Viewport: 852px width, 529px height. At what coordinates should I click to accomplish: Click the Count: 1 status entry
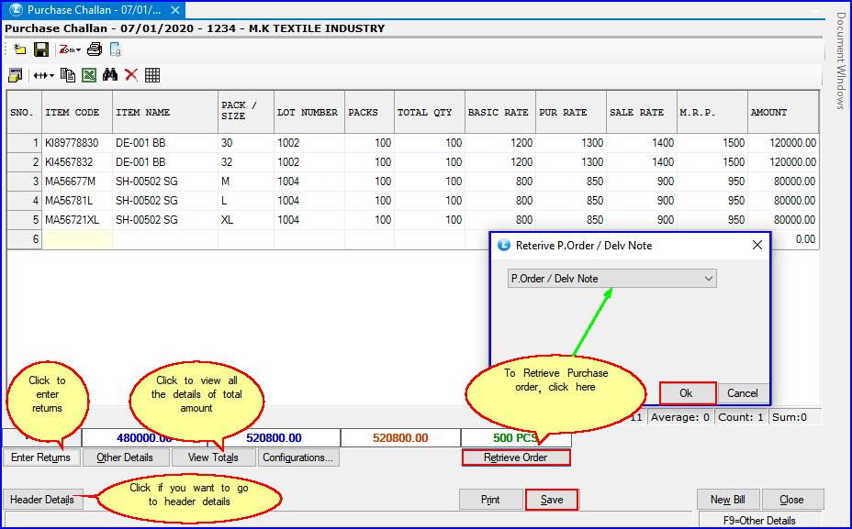tap(741, 417)
